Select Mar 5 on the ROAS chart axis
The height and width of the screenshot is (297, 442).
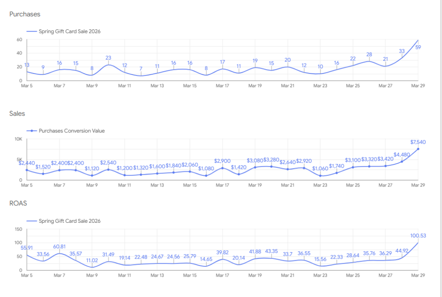click(27, 275)
